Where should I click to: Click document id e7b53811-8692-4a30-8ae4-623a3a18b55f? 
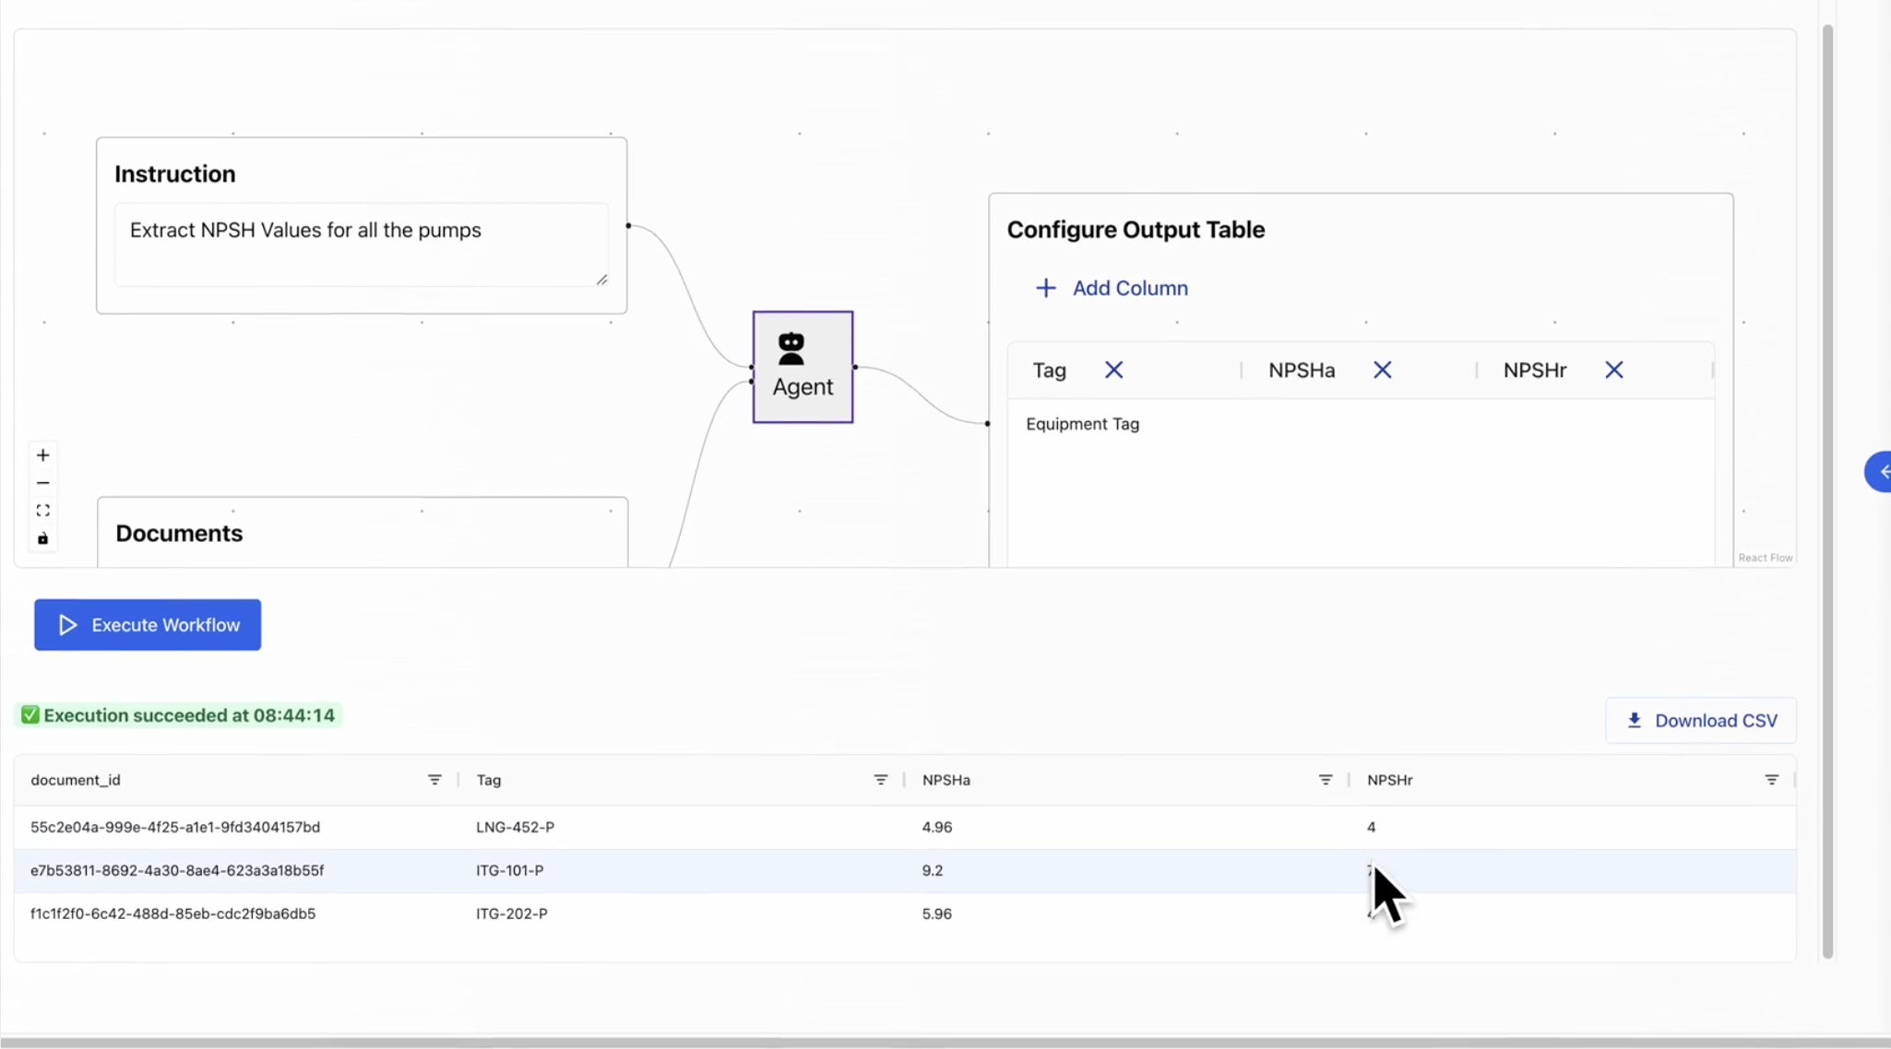(x=177, y=870)
